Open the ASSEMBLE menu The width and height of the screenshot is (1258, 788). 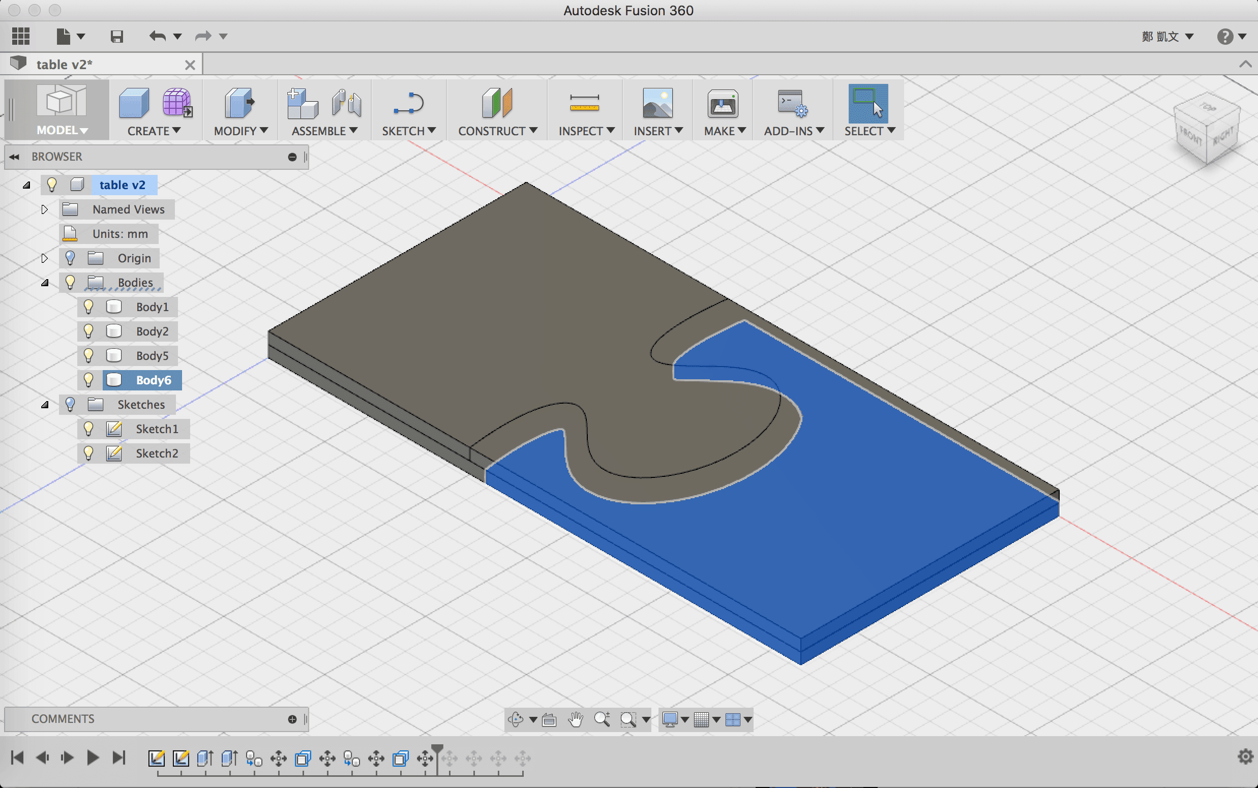[324, 131]
